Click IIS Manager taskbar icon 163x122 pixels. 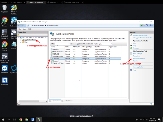(x=39, y=119)
